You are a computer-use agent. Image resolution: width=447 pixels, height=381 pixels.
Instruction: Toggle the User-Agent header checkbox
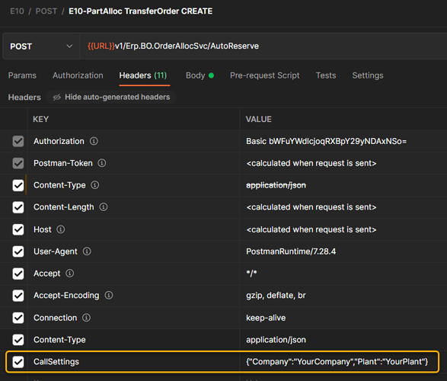point(18,251)
